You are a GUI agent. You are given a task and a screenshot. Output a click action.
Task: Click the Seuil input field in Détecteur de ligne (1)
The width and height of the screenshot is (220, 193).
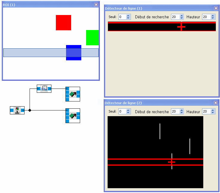tap(122, 17)
